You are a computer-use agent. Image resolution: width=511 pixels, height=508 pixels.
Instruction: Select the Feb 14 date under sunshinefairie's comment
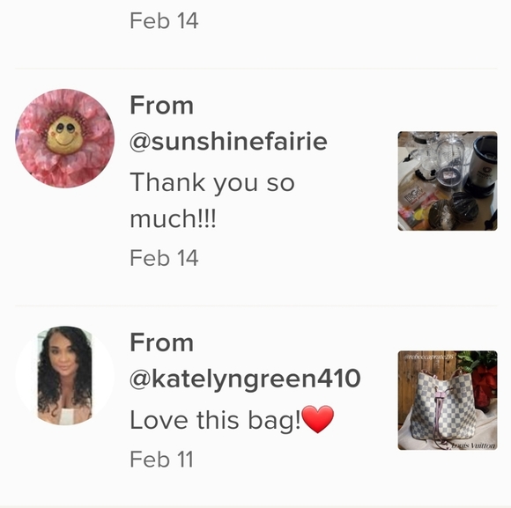click(164, 258)
